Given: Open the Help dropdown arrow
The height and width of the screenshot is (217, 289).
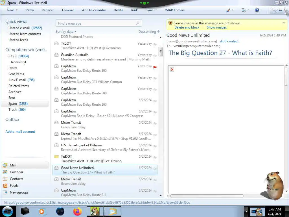Looking at the screenshot, I should point(261,10).
